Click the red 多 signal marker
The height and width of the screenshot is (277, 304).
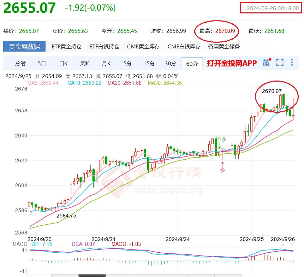[222, 170]
